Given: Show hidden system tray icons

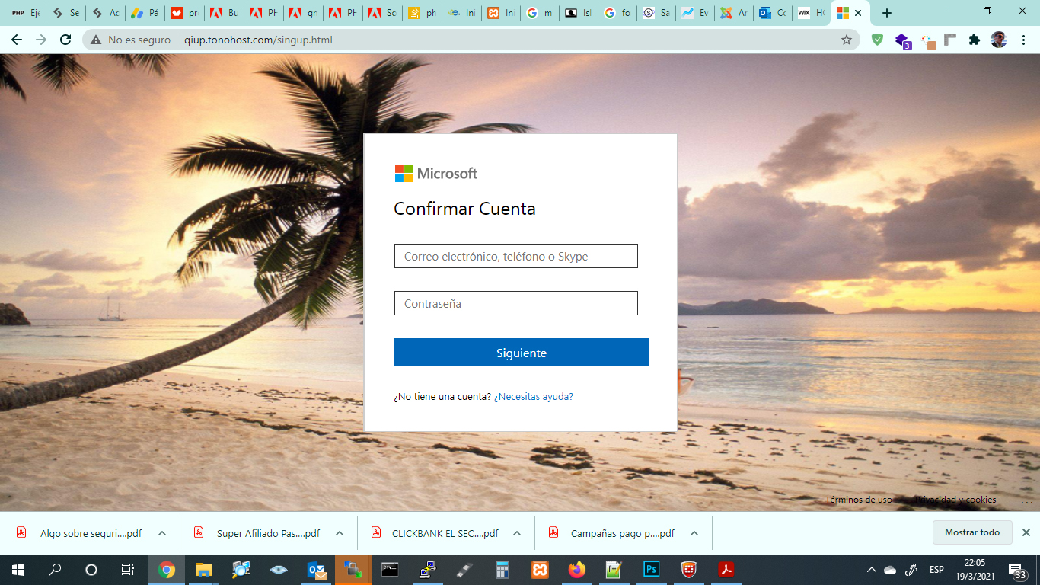Looking at the screenshot, I should coord(871,570).
